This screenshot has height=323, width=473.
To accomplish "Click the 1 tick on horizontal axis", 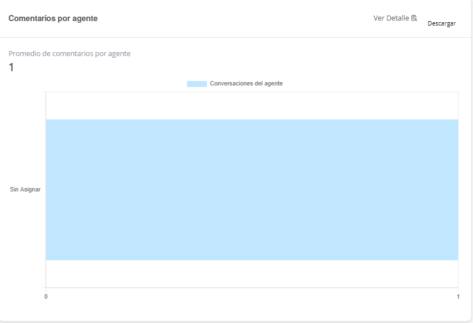I will [x=458, y=297].
